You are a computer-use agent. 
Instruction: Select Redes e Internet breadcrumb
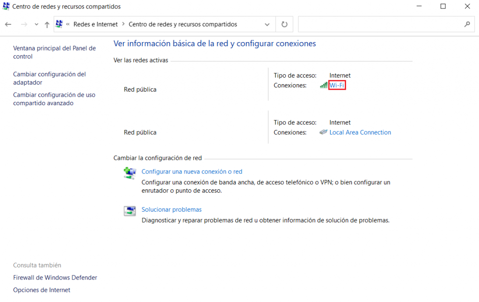tap(95, 24)
